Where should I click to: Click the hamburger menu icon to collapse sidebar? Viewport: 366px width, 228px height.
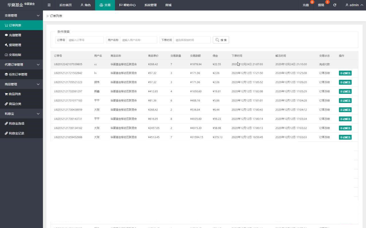point(49,5)
